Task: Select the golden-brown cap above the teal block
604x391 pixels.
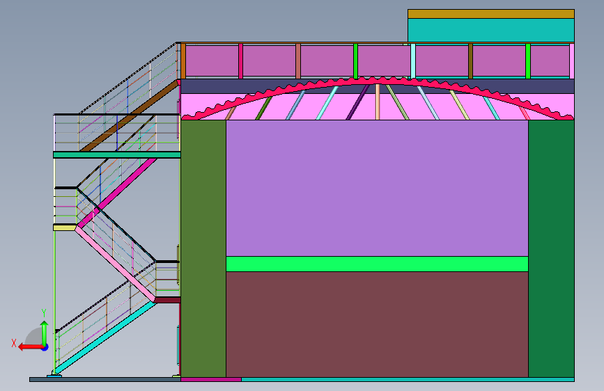Action: [x=490, y=14]
